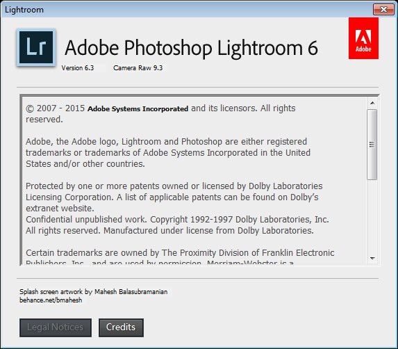Click the copyright 2007 - 2015 line

(x=160, y=113)
